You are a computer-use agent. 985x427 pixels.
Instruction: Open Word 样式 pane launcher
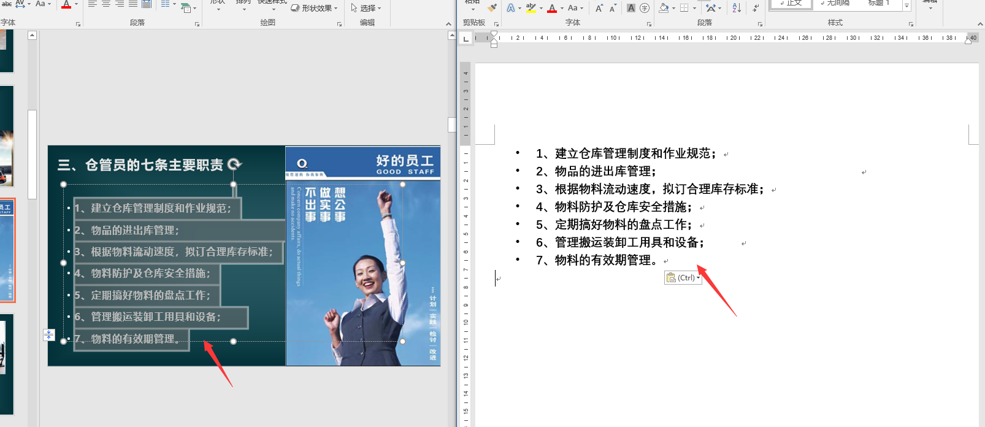[x=911, y=25]
